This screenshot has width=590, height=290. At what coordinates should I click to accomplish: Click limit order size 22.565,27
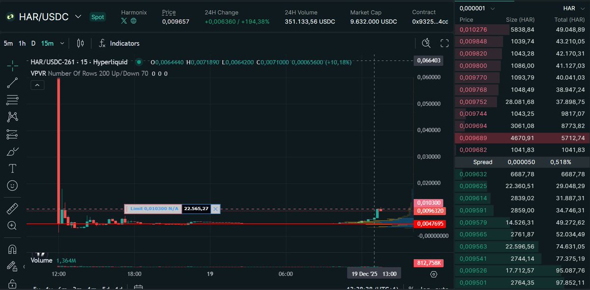click(x=196, y=209)
